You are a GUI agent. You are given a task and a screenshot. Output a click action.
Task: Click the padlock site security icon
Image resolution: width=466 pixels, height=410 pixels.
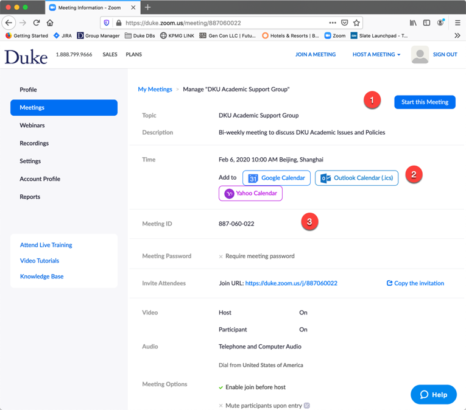point(119,23)
